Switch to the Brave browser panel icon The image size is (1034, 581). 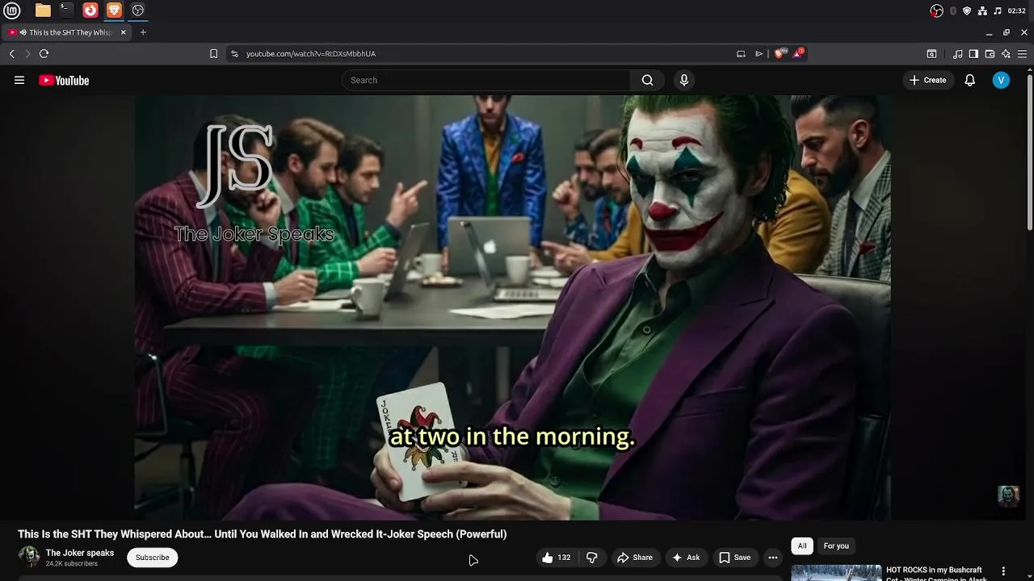(114, 10)
